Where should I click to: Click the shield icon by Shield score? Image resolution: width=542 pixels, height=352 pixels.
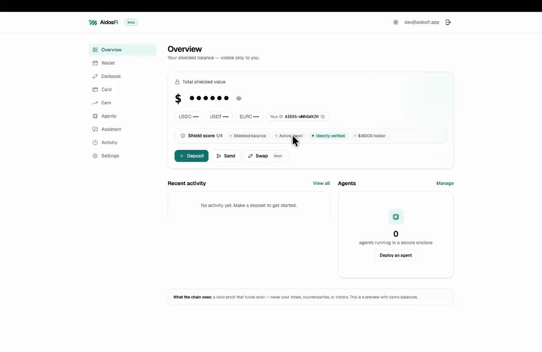pyautogui.click(x=183, y=136)
